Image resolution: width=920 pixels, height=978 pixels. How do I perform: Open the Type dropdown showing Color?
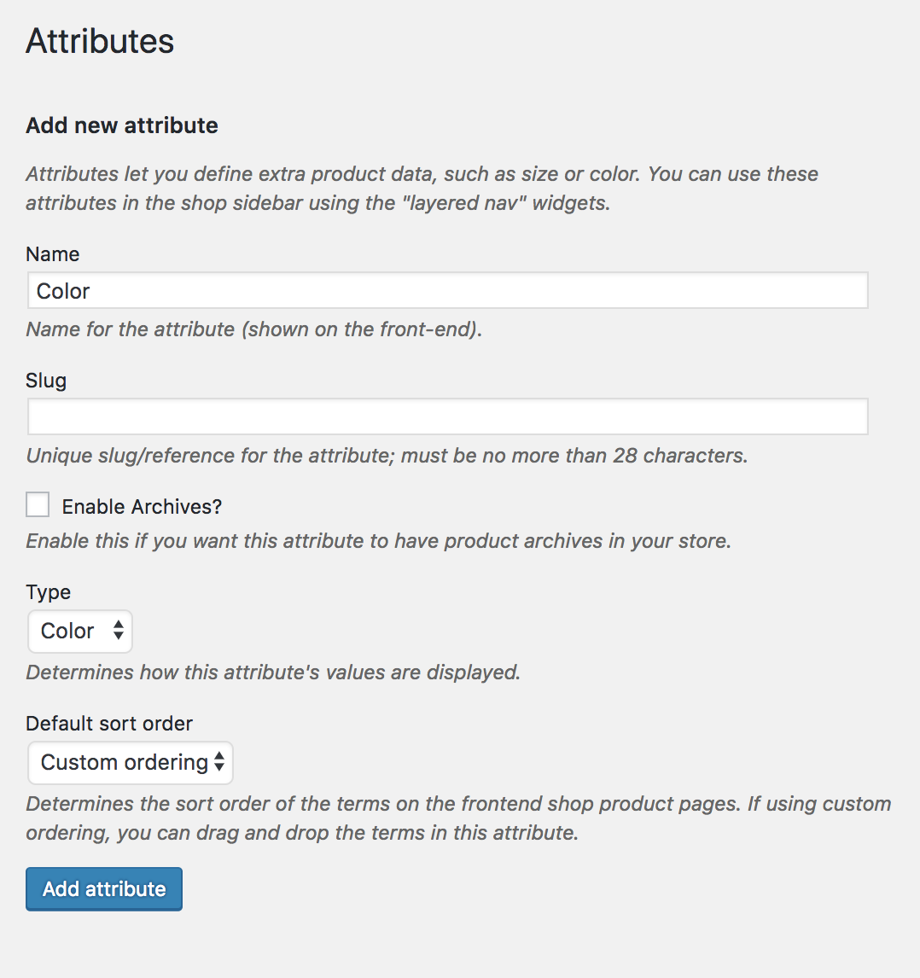click(x=80, y=632)
